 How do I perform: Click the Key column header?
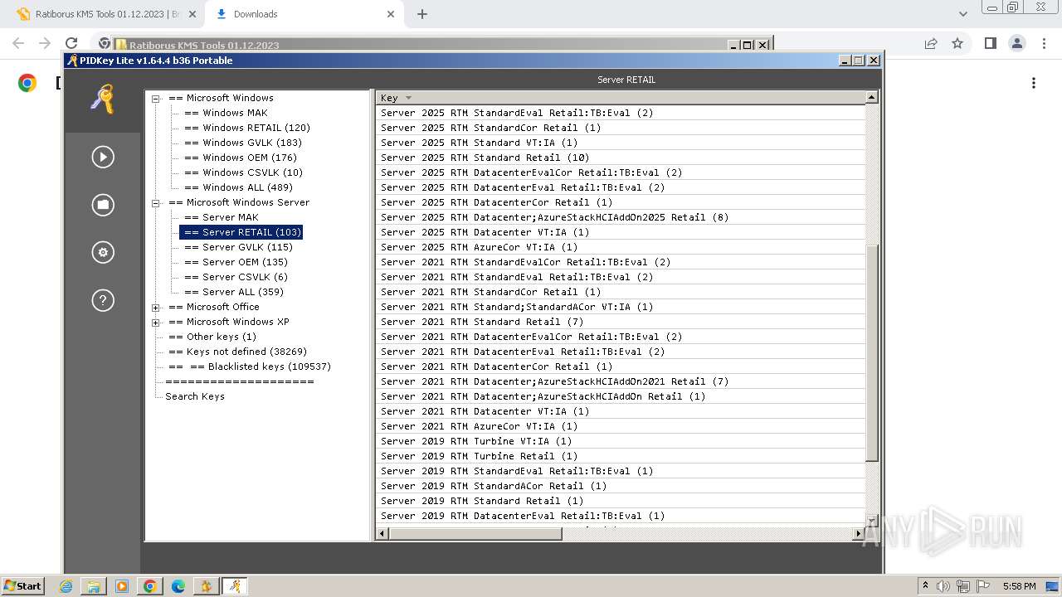621,98
